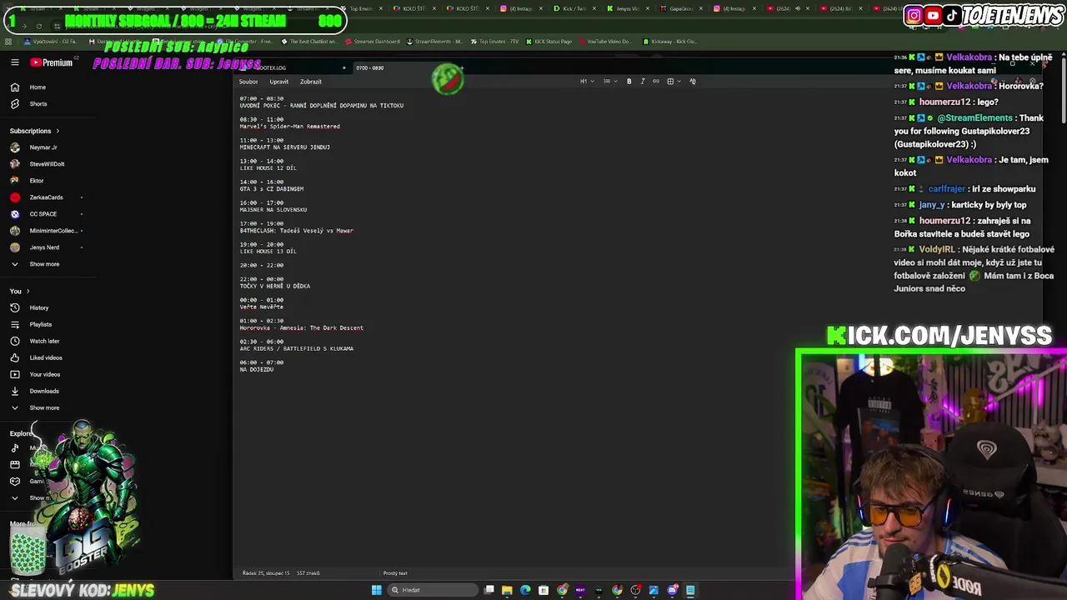Click the YouTube Premium logo
Viewport: 1067px width, 600px height.
[52, 62]
